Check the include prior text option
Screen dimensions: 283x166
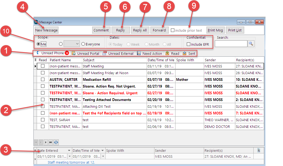tap(172, 30)
